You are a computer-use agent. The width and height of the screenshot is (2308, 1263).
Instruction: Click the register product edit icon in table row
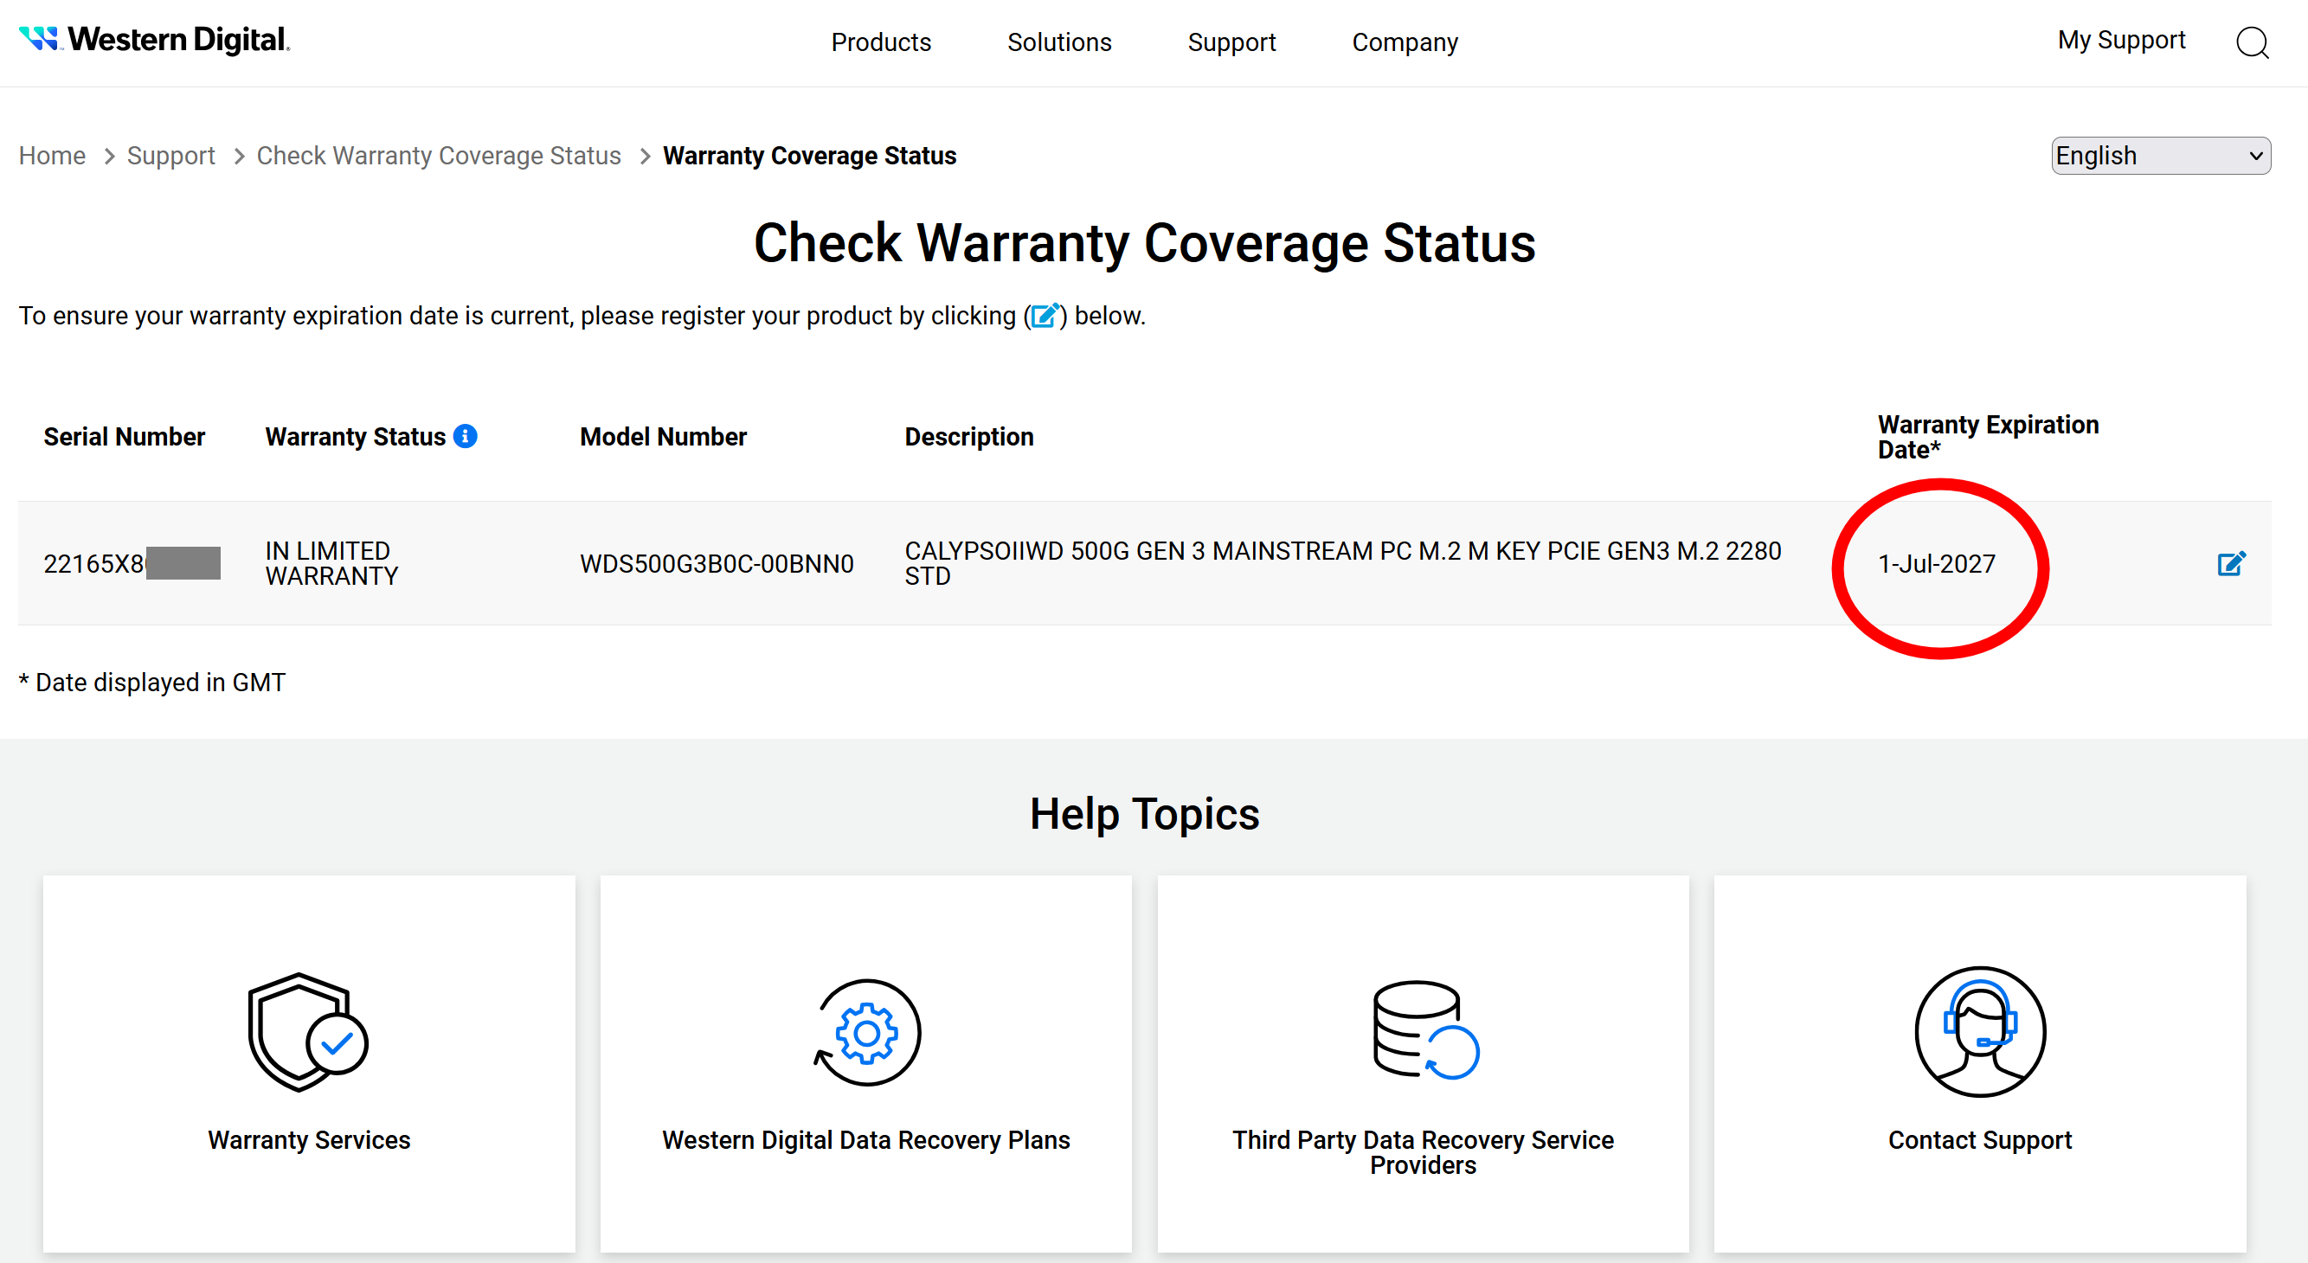click(2231, 563)
